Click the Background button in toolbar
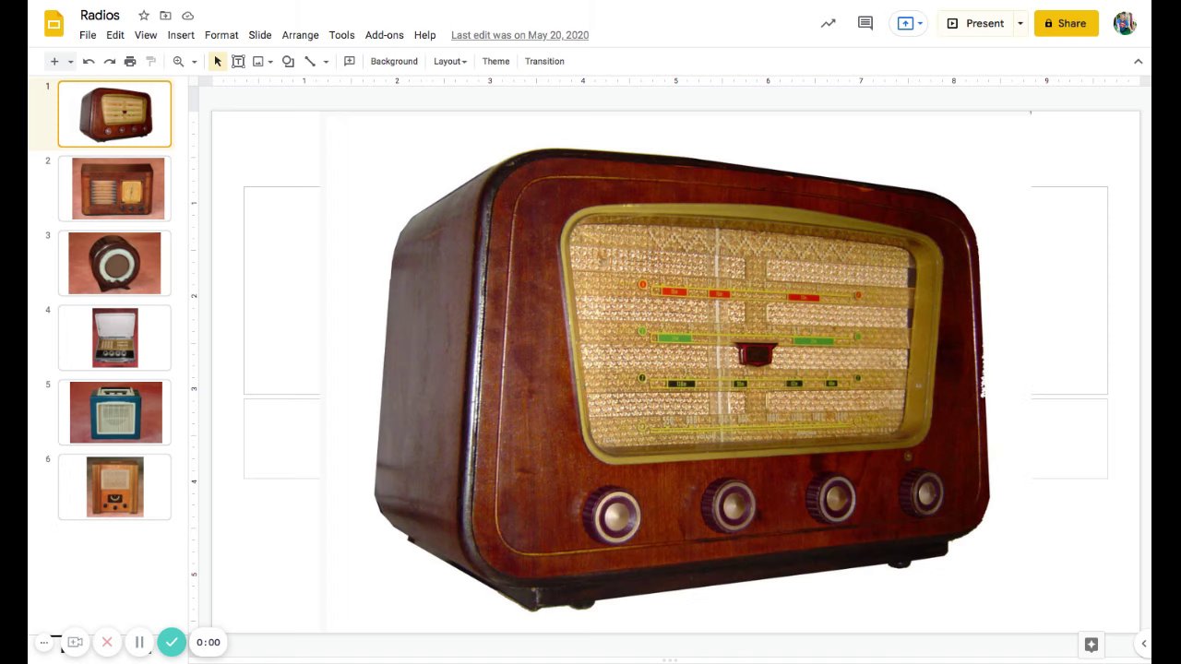This screenshot has height=664, width=1181. [394, 62]
